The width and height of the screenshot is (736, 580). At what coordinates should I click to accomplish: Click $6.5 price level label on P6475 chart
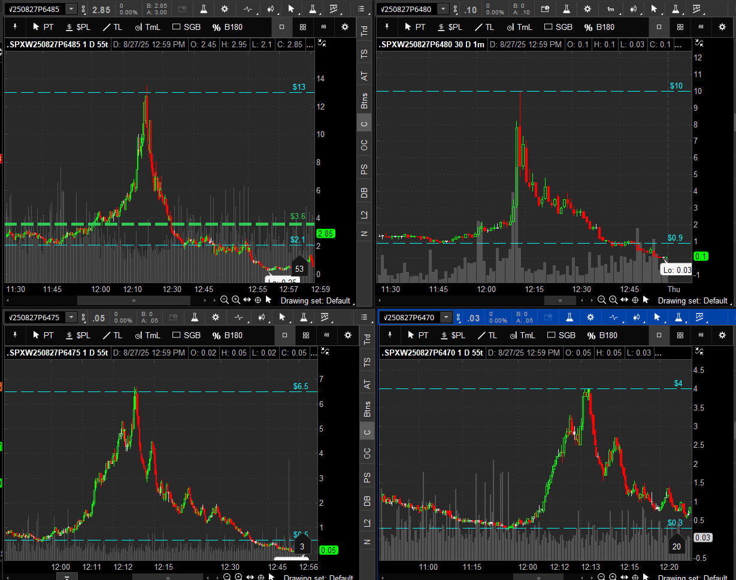click(301, 387)
